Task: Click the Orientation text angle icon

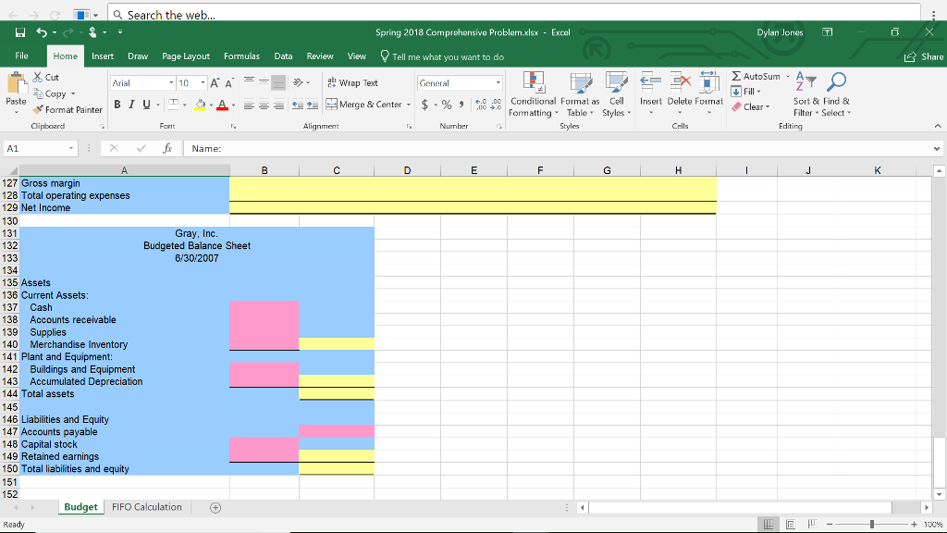Action: coord(299,82)
